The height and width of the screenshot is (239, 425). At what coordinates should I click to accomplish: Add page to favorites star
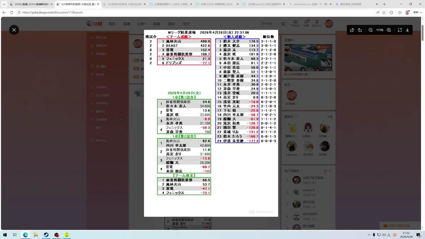pos(384,12)
